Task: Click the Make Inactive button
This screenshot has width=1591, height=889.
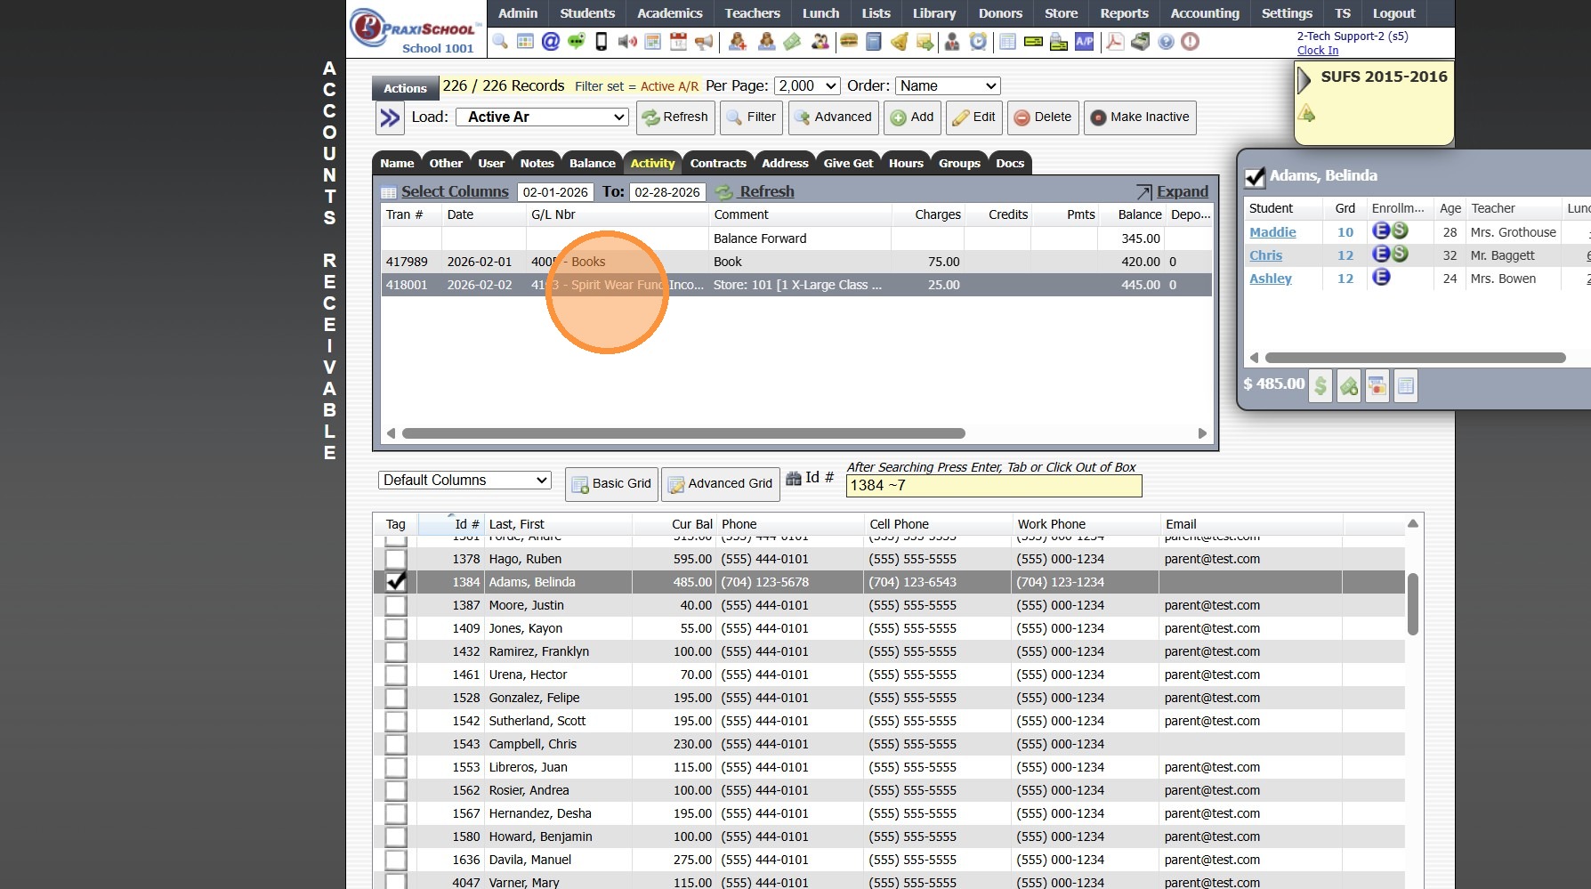Action: tap(1139, 117)
